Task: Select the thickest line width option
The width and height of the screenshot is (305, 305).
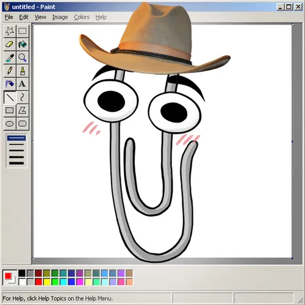Action: click(x=16, y=163)
